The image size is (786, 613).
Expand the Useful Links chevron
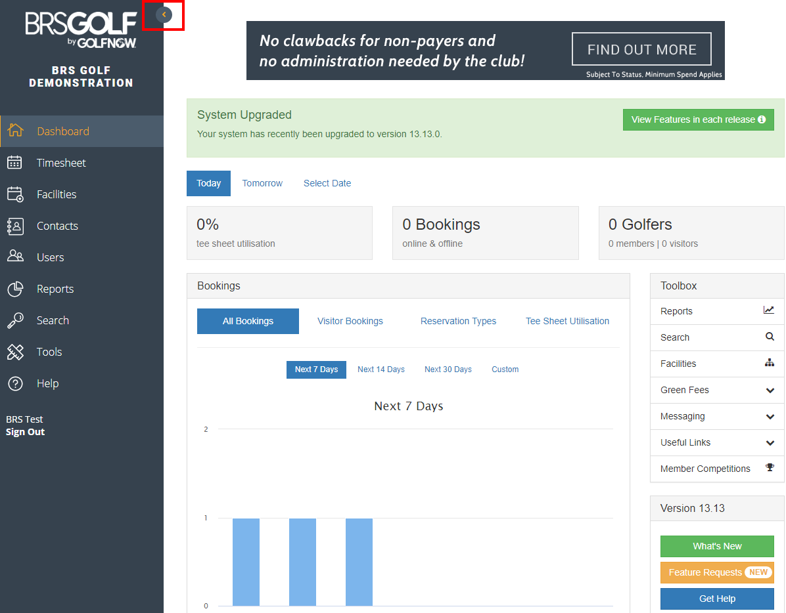[770, 443]
